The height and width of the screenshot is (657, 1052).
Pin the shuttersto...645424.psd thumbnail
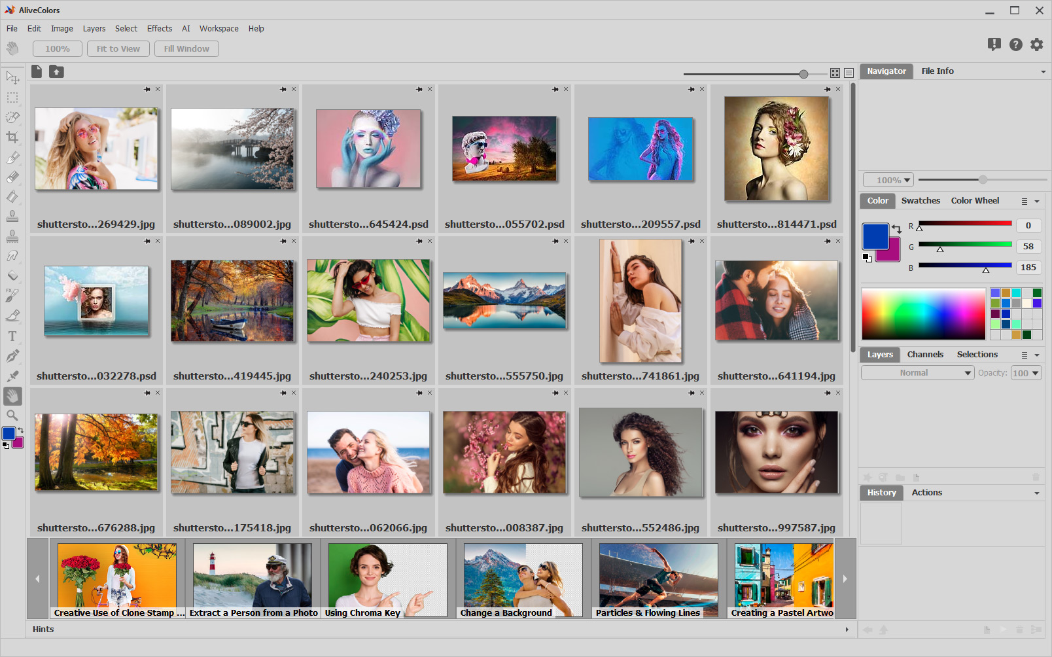[x=419, y=89]
